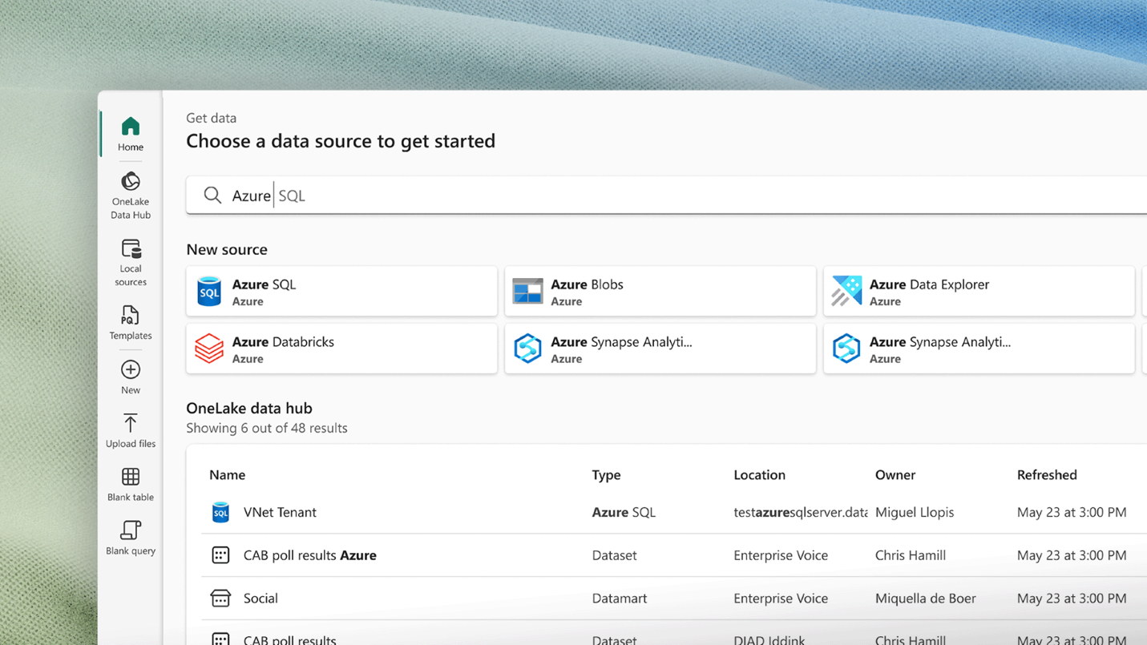1147x645 pixels.
Task: Click the Datamart type cell
Action: (620, 599)
